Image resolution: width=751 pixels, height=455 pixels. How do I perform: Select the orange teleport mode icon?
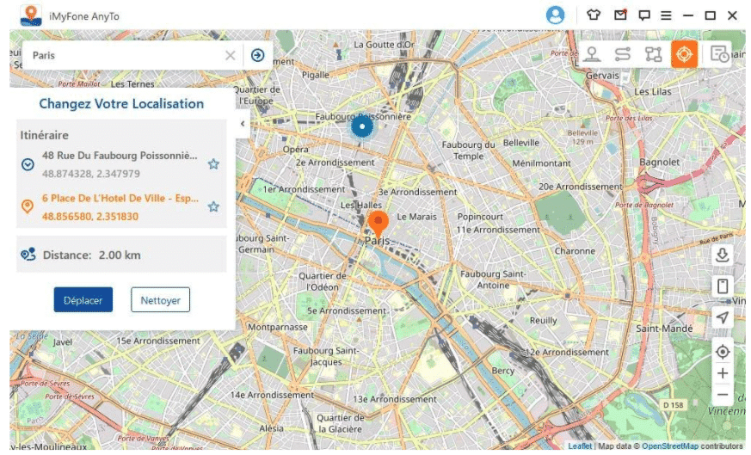[x=684, y=54]
